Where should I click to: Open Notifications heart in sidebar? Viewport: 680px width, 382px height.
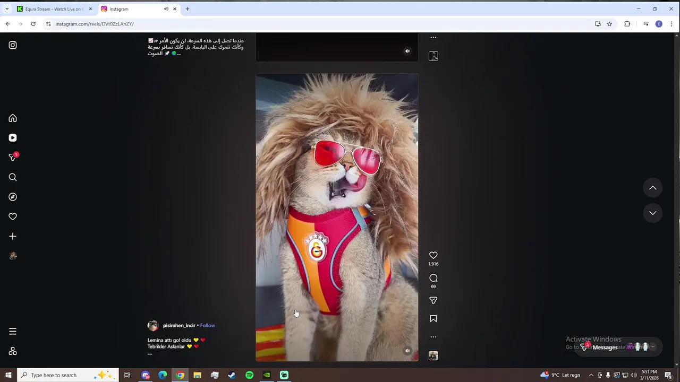[x=13, y=216]
